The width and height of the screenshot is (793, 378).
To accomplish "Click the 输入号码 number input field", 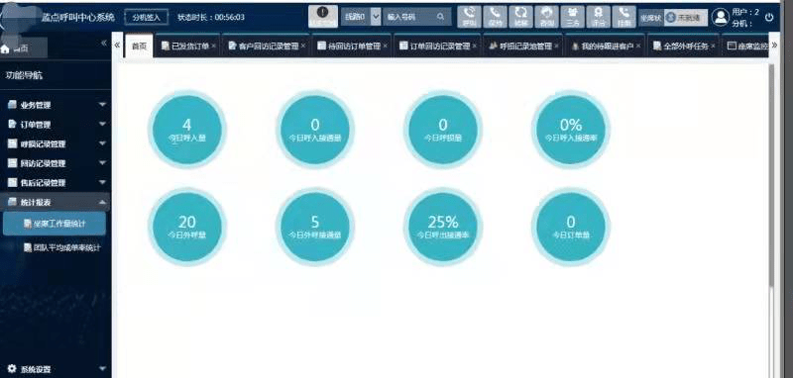I will 409,17.
